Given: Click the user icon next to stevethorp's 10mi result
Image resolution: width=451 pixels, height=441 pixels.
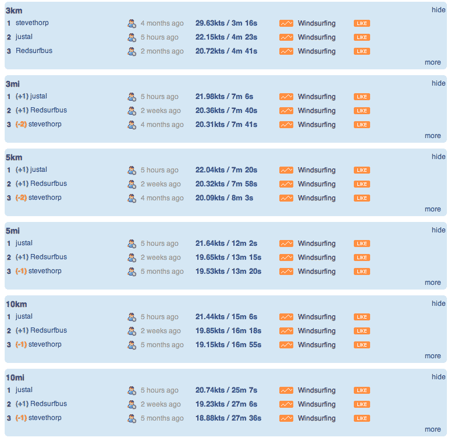Looking at the screenshot, I should click(x=132, y=418).
